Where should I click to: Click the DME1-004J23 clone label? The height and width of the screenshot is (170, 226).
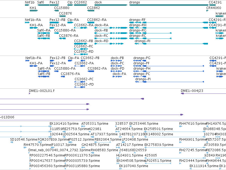pos(192,91)
